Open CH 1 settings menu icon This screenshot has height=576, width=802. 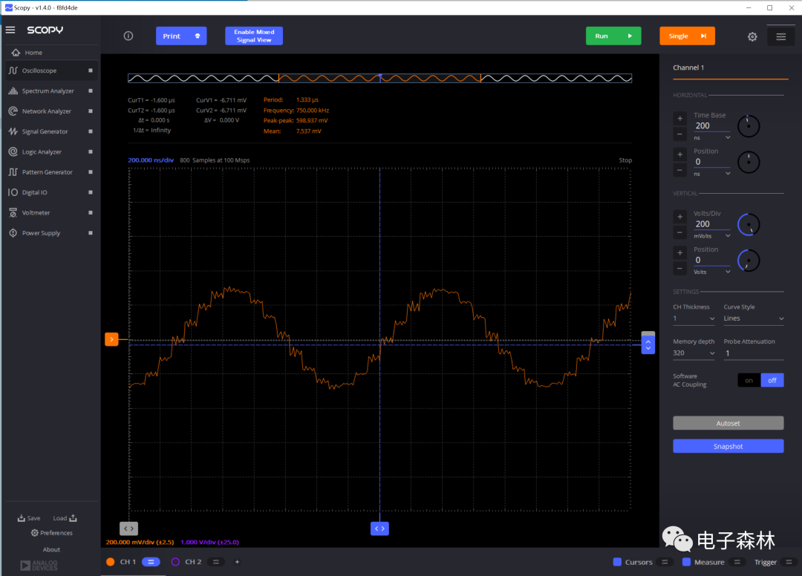[151, 562]
